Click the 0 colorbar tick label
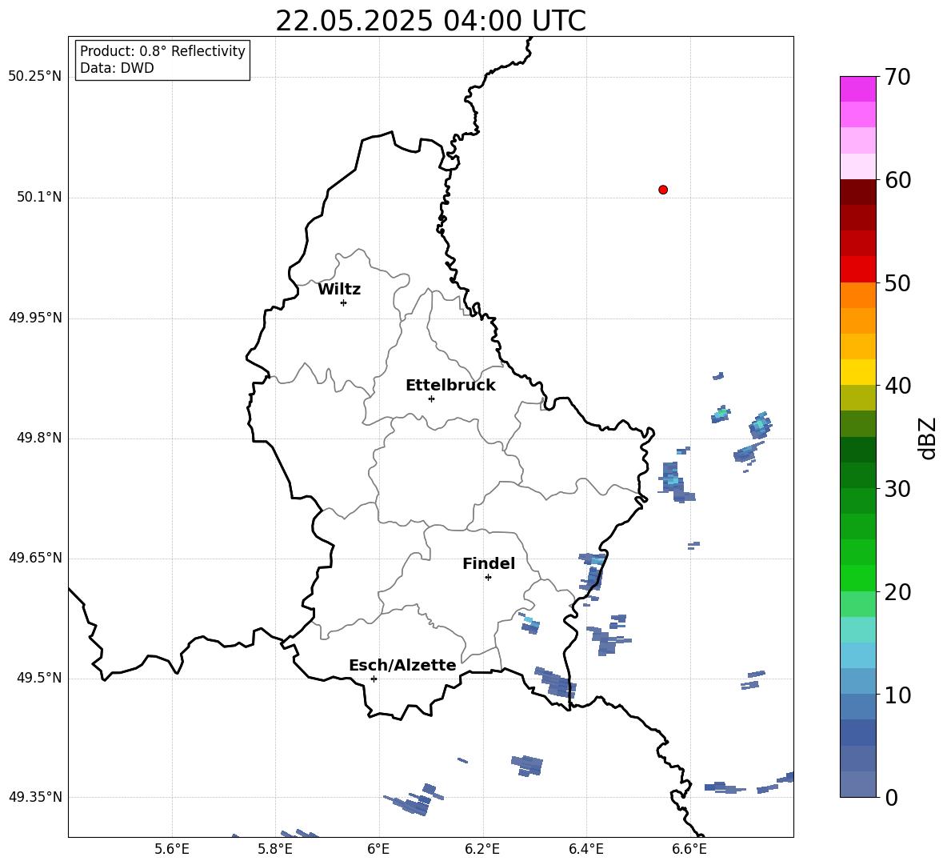This screenshot has height=865, width=947. tap(891, 797)
